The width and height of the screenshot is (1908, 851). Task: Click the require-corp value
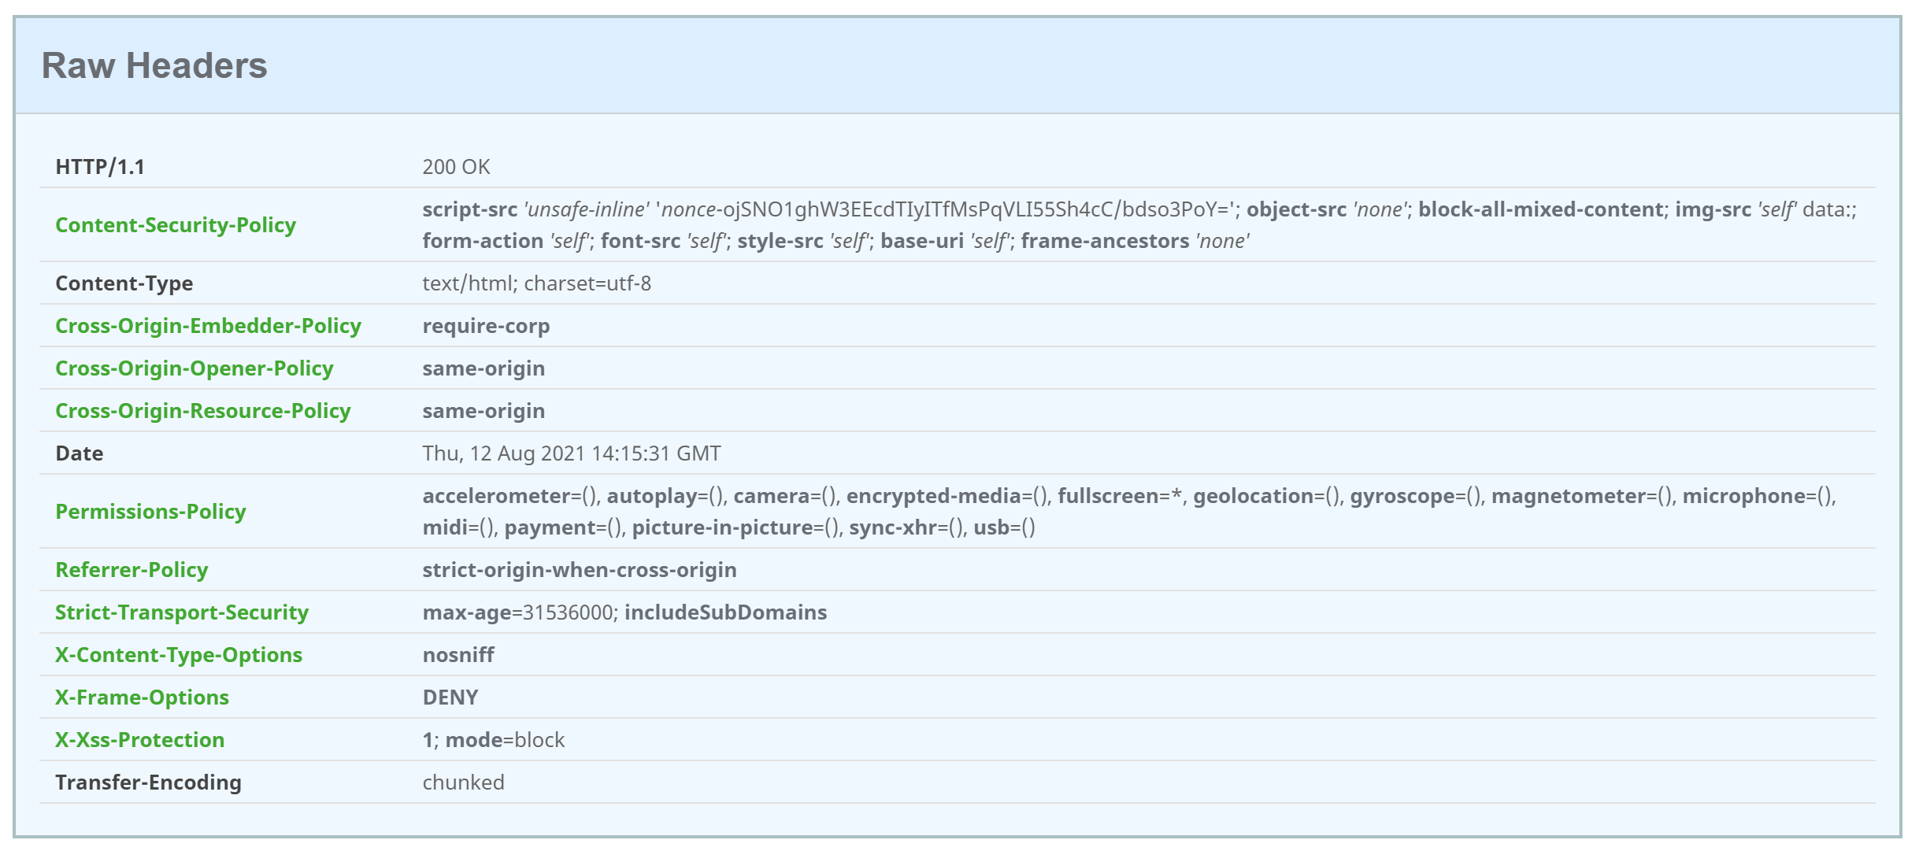(x=486, y=326)
